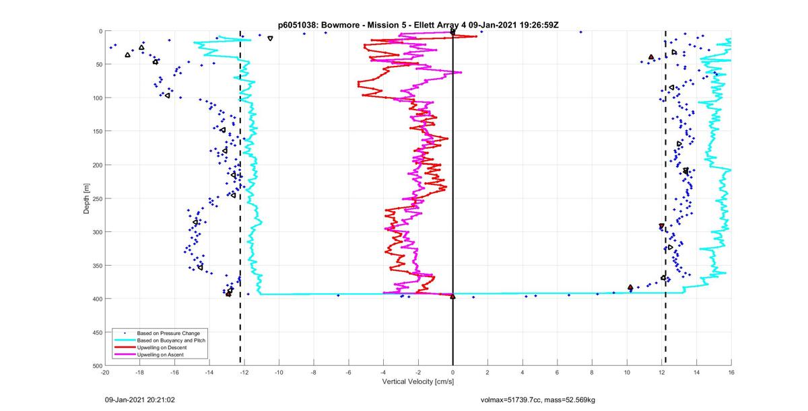Select legend entry 'Based on Pressure Change'
The width and height of the screenshot is (808, 411).
pos(168,333)
